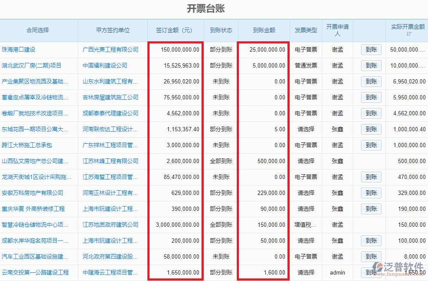Click the 开票申请人 column header
Image resolution: width=428 pixels, height=281 pixels.
[x=337, y=30]
